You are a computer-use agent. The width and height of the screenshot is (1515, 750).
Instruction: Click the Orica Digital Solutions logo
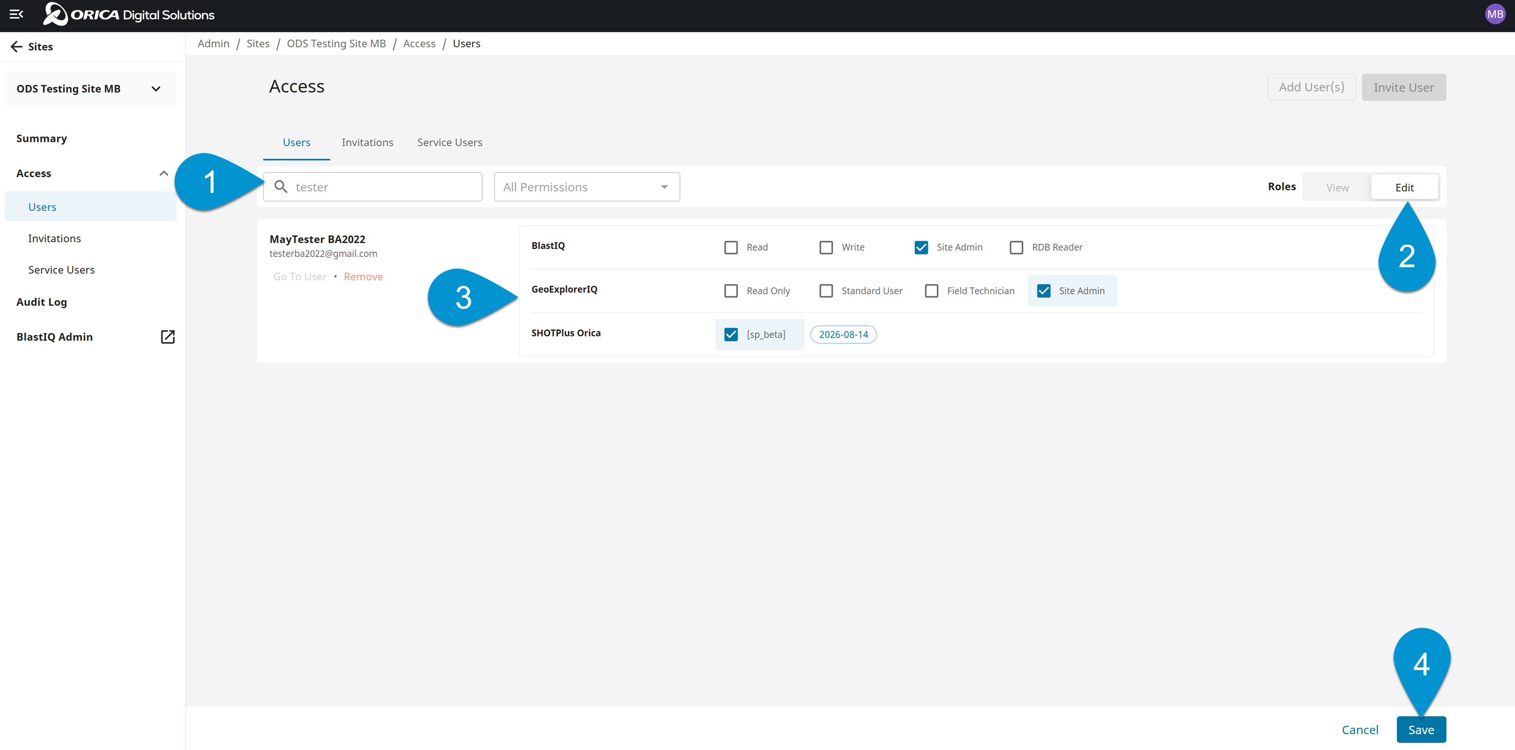coord(129,14)
